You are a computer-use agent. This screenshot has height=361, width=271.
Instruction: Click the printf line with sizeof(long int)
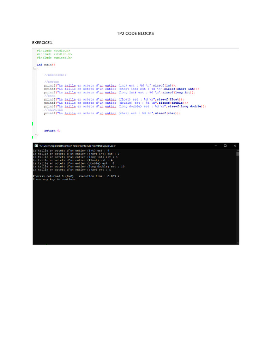coord(120,92)
